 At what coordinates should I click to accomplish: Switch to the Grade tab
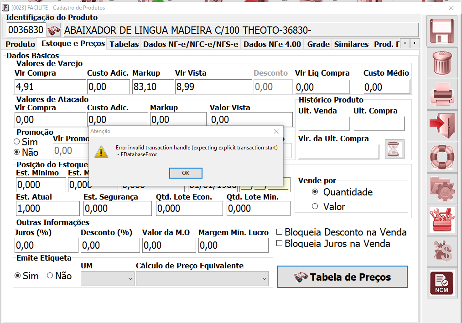coord(318,44)
